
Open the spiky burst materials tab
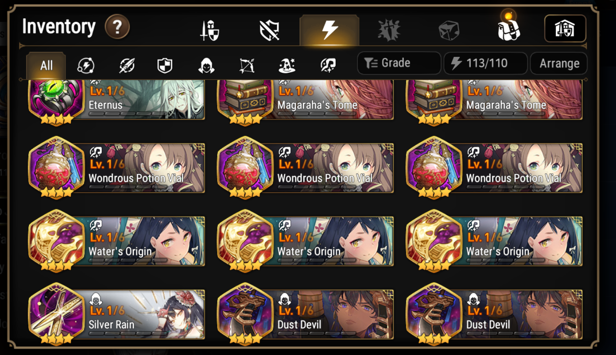[389, 30]
